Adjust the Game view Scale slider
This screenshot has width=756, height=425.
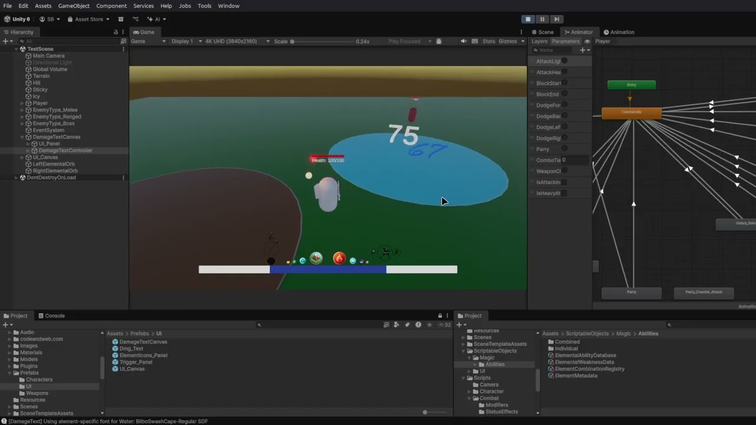pos(322,41)
